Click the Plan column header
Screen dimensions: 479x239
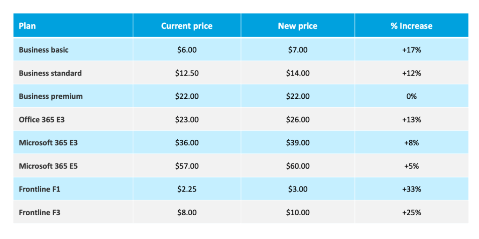(x=27, y=26)
